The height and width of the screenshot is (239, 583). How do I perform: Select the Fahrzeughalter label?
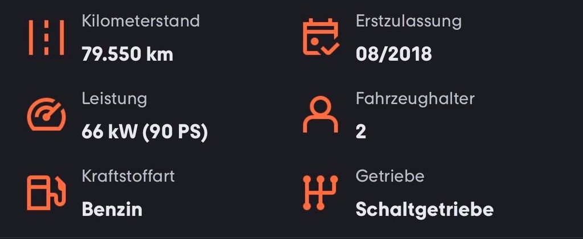415,99
